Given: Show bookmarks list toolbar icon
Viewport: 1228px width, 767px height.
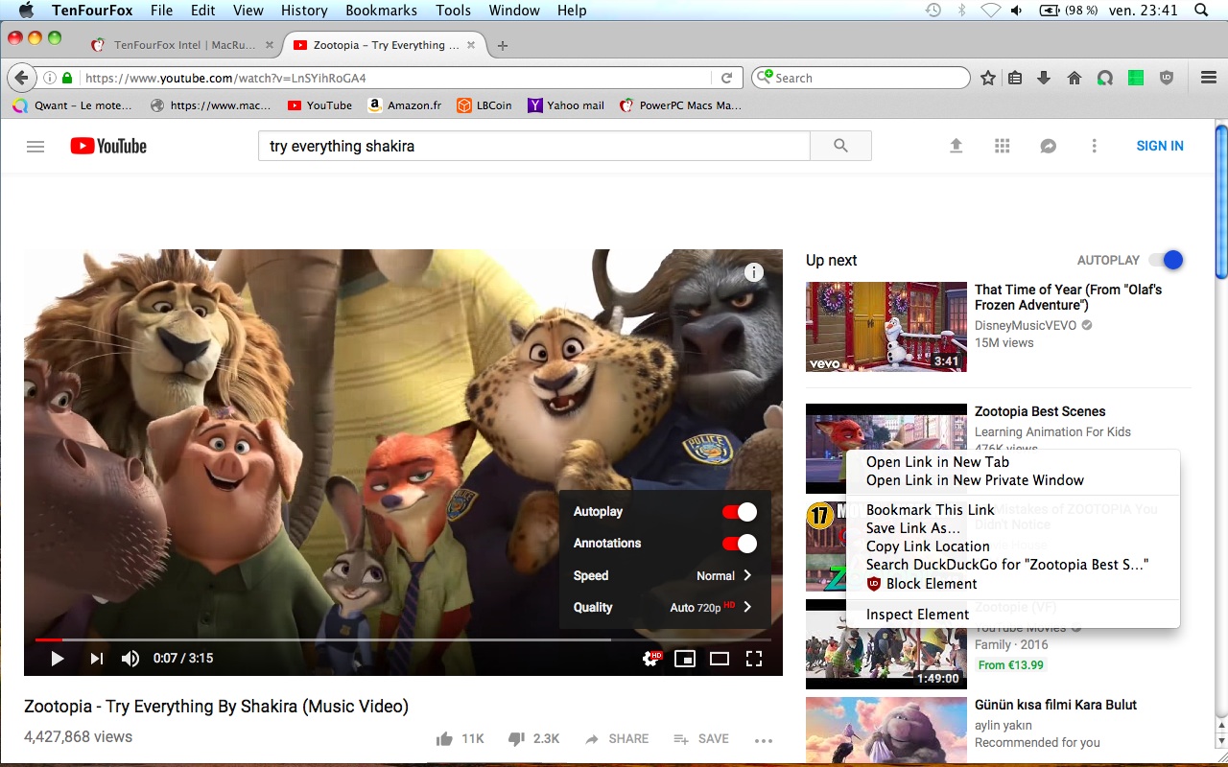Looking at the screenshot, I should point(1015,78).
